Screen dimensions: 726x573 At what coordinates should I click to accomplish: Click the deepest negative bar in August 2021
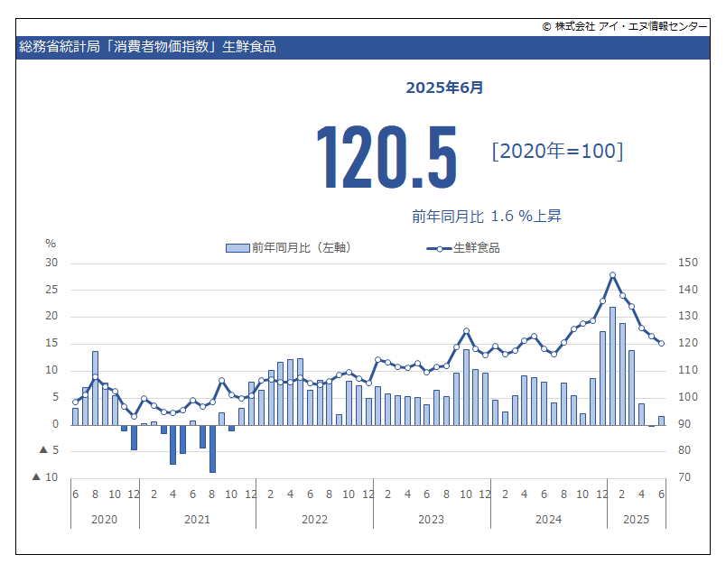pos(212,448)
